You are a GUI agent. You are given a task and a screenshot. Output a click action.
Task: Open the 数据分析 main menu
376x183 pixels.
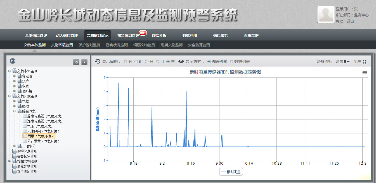[159, 35]
